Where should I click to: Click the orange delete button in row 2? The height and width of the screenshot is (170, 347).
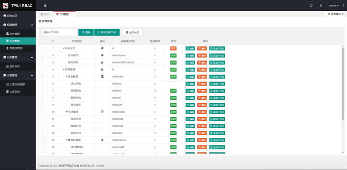(202, 56)
